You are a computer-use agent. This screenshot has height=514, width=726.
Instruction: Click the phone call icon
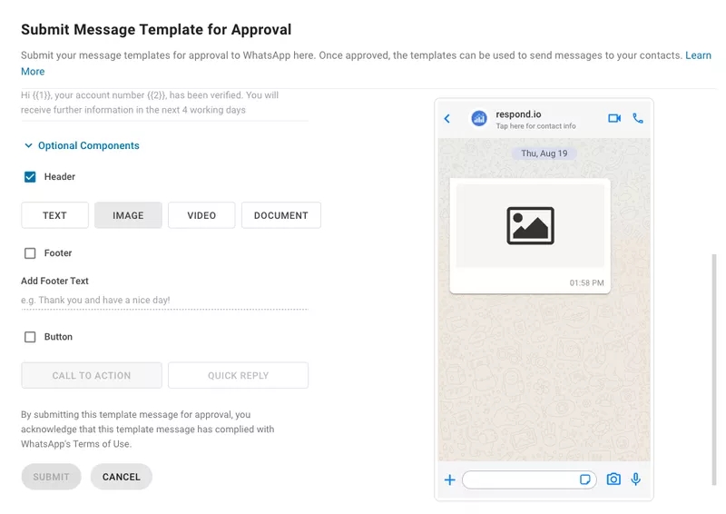tap(638, 118)
